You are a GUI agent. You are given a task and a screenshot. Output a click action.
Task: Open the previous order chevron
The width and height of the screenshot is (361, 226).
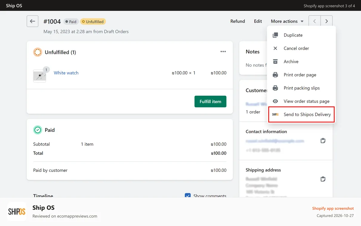pos(315,21)
